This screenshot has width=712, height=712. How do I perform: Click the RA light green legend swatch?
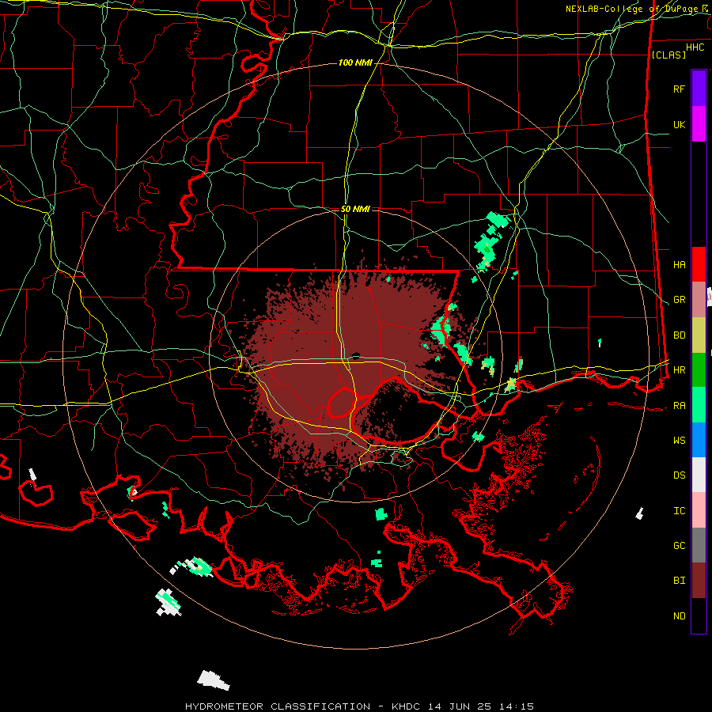699,405
